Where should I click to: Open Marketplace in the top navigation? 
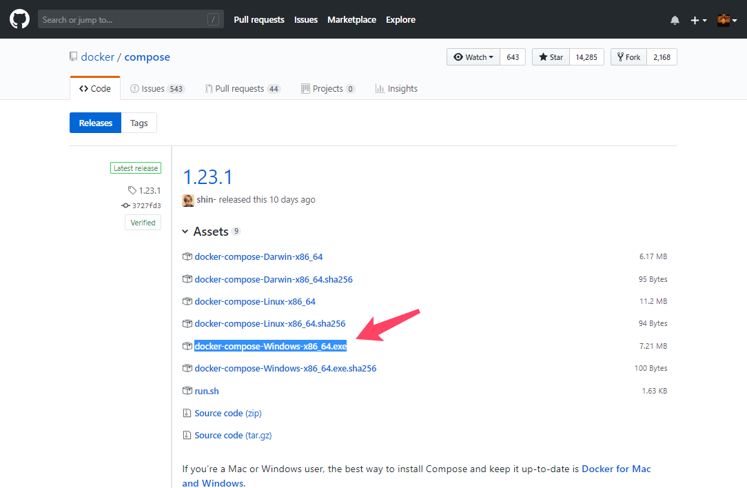tap(351, 19)
